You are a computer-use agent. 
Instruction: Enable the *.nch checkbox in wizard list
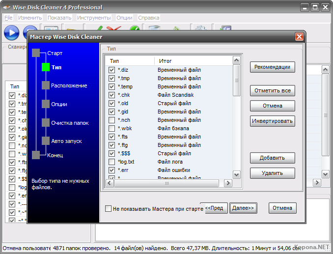tap(112, 120)
